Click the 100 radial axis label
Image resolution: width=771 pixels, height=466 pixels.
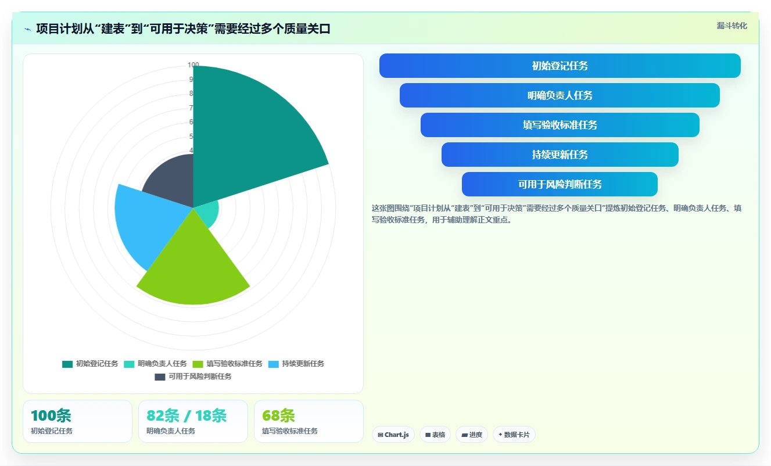coord(193,65)
